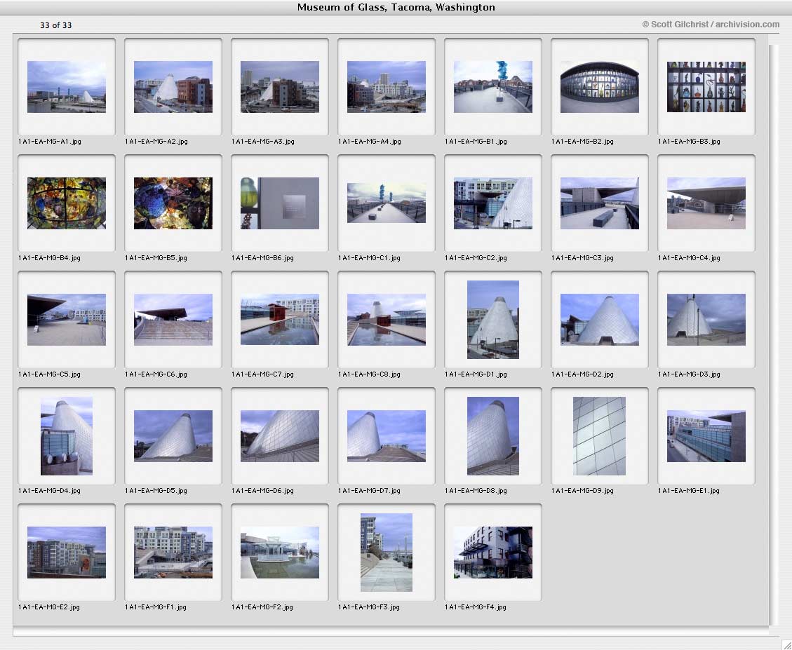Click the filename text "1A1-EA-MG-C6.jpg"
The width and height of the screenshot is (792, 650).
tap(156, 374)
